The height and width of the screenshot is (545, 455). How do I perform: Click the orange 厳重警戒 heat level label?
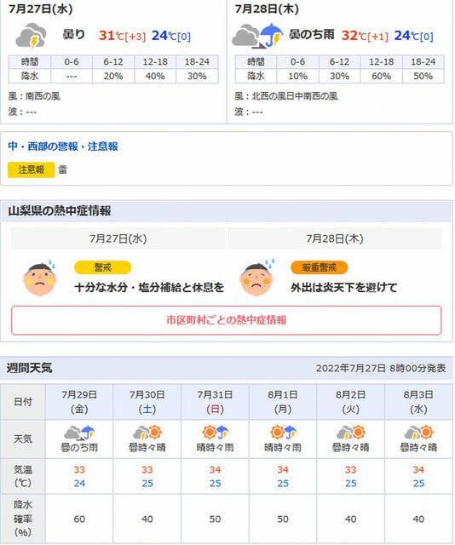click(x=319, y=267)
